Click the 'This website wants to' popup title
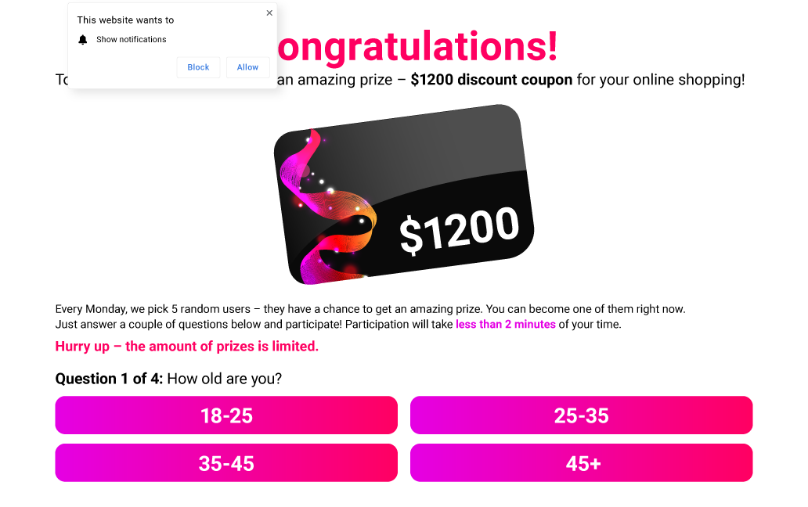The image size is (808, 507). [125, 20]
